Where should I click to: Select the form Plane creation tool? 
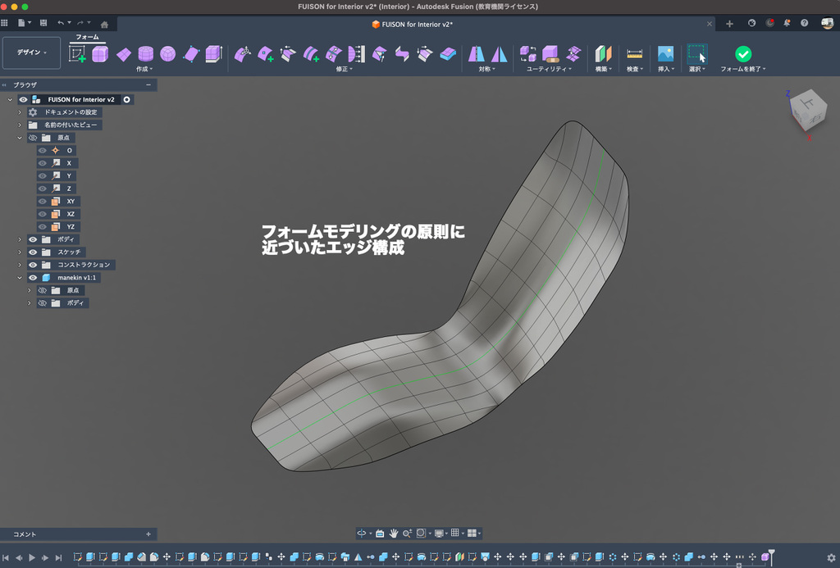123,54
